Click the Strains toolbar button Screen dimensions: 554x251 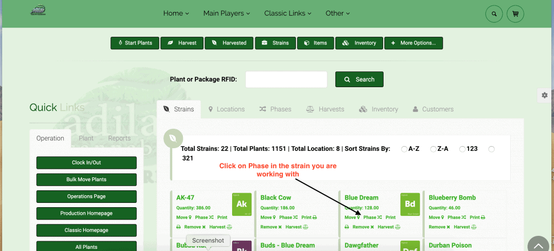tap(275, 43)
